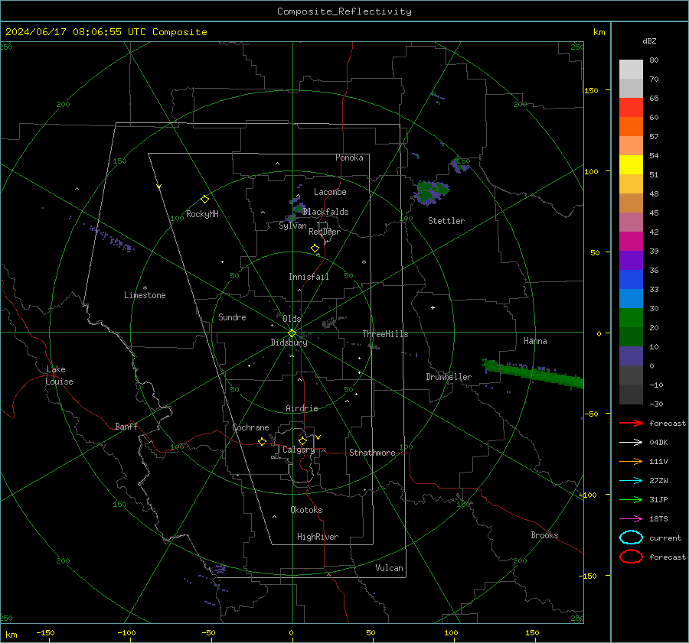Click the red forecast arrow in the legend
This screenshot has width=689, height=643.
pos(631,423)
